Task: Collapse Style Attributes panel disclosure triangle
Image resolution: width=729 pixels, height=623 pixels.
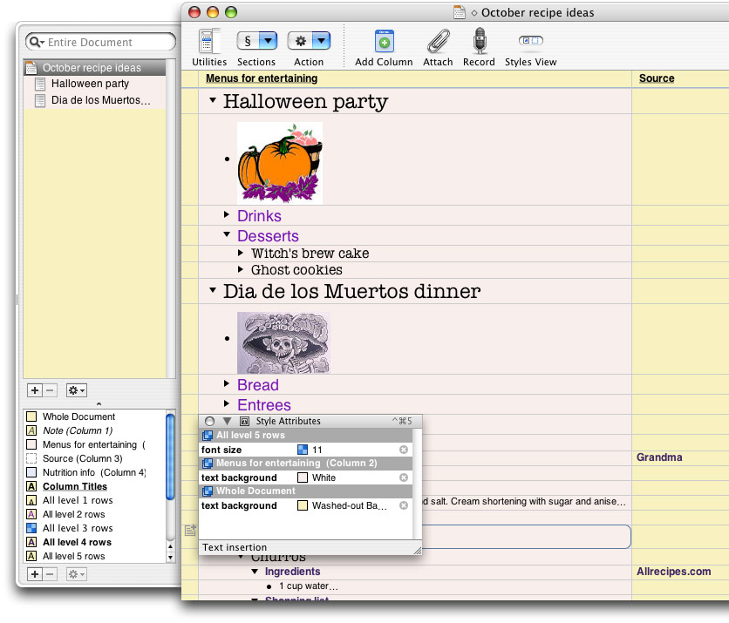Action: click(x=227, y=421)
